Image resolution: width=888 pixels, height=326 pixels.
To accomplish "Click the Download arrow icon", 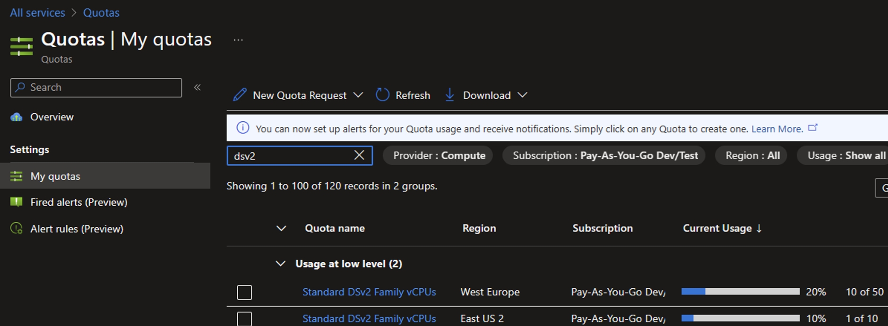I will pos(449,95).
